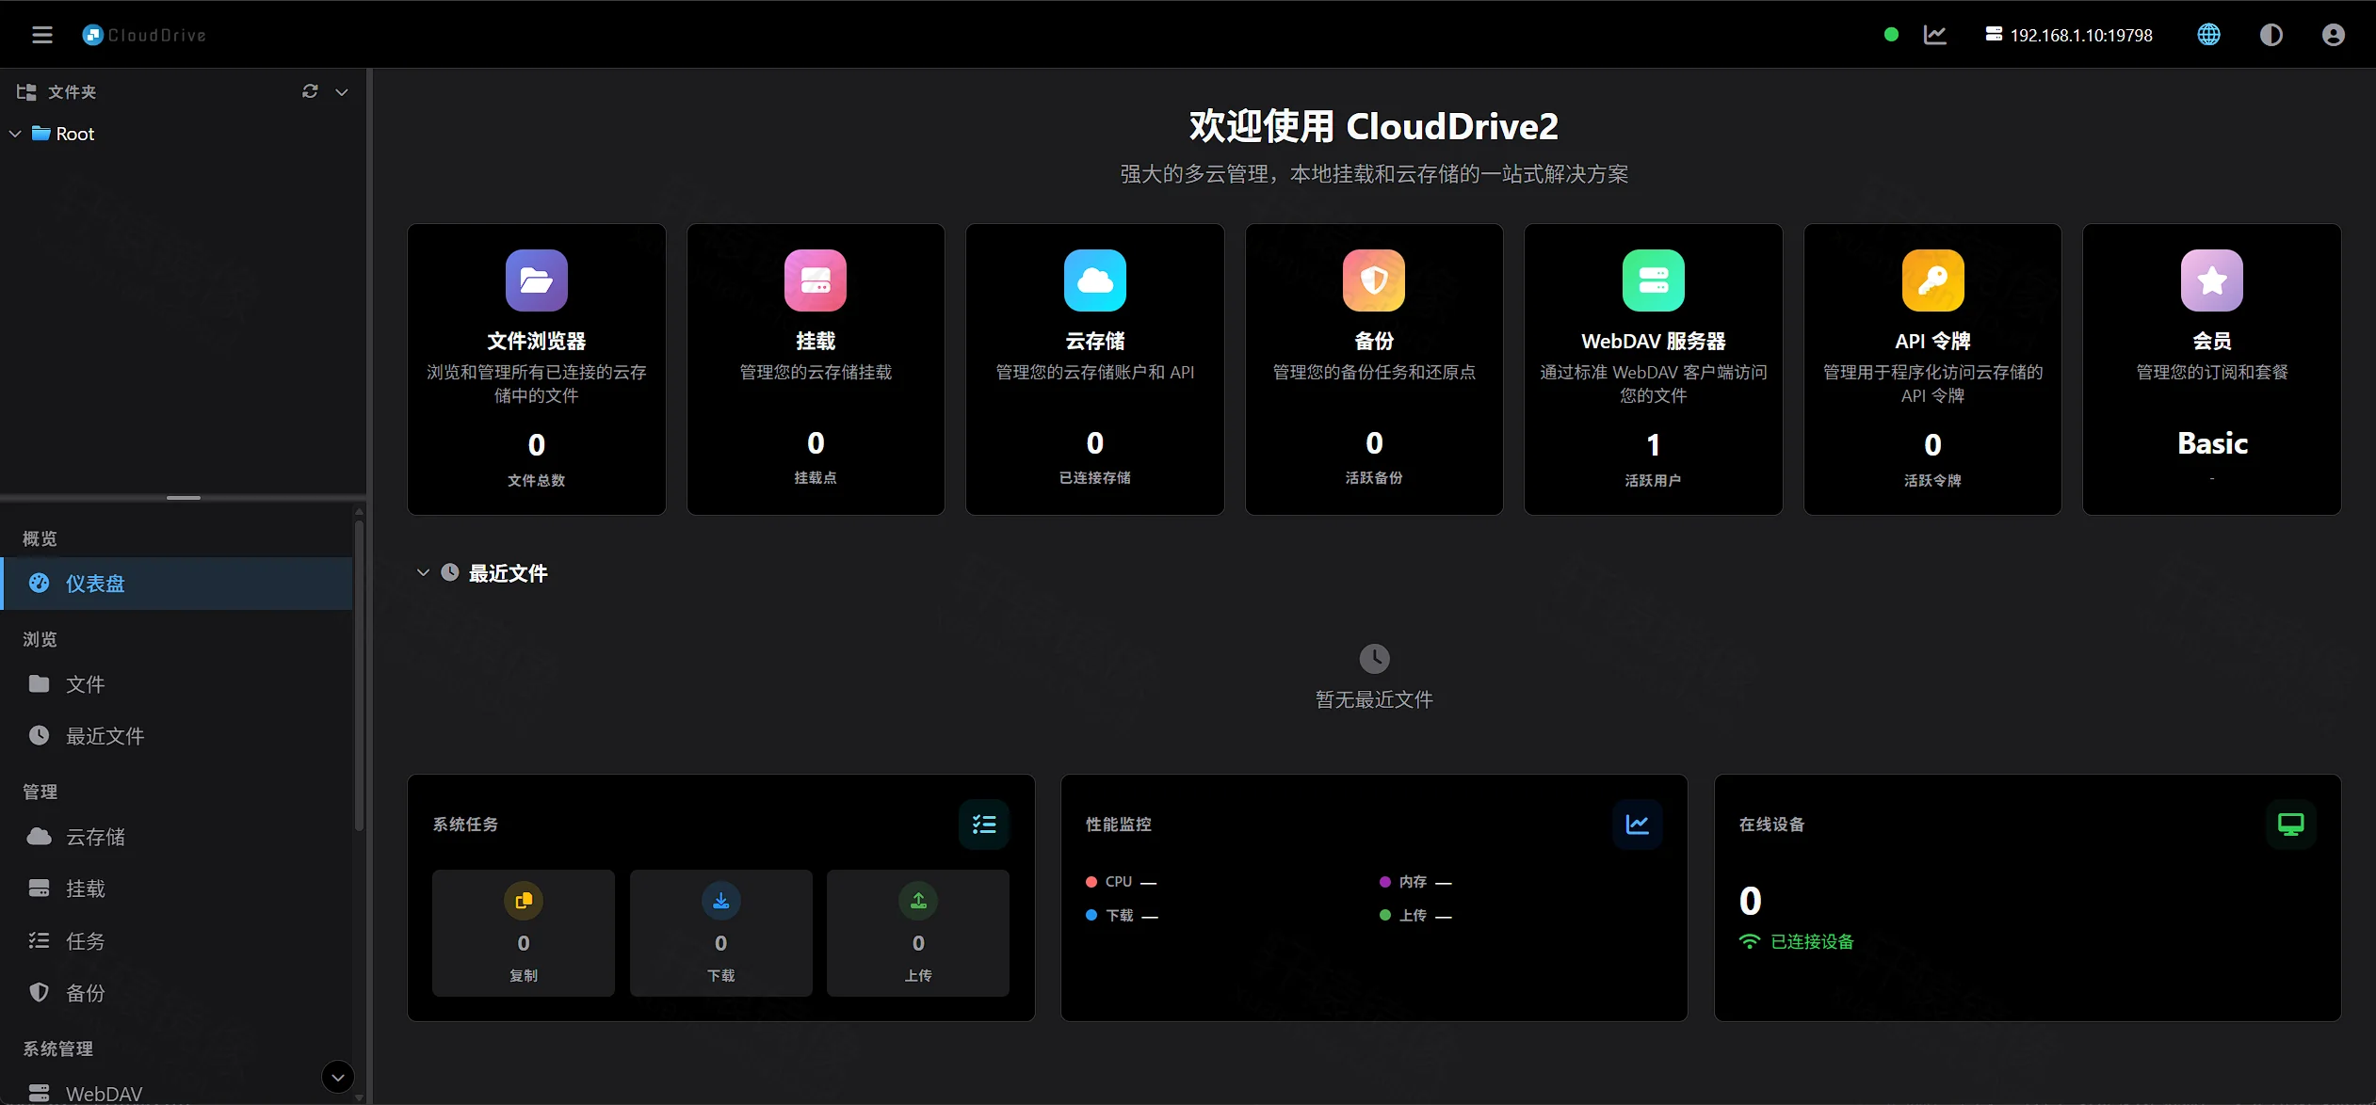Click the 文件浏览器 card title
The width and height of the screenshot is (2376, 1105).
tap(537, 341)
